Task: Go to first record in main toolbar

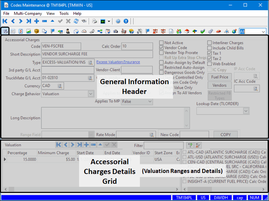Action: click(x=5, y=21)
